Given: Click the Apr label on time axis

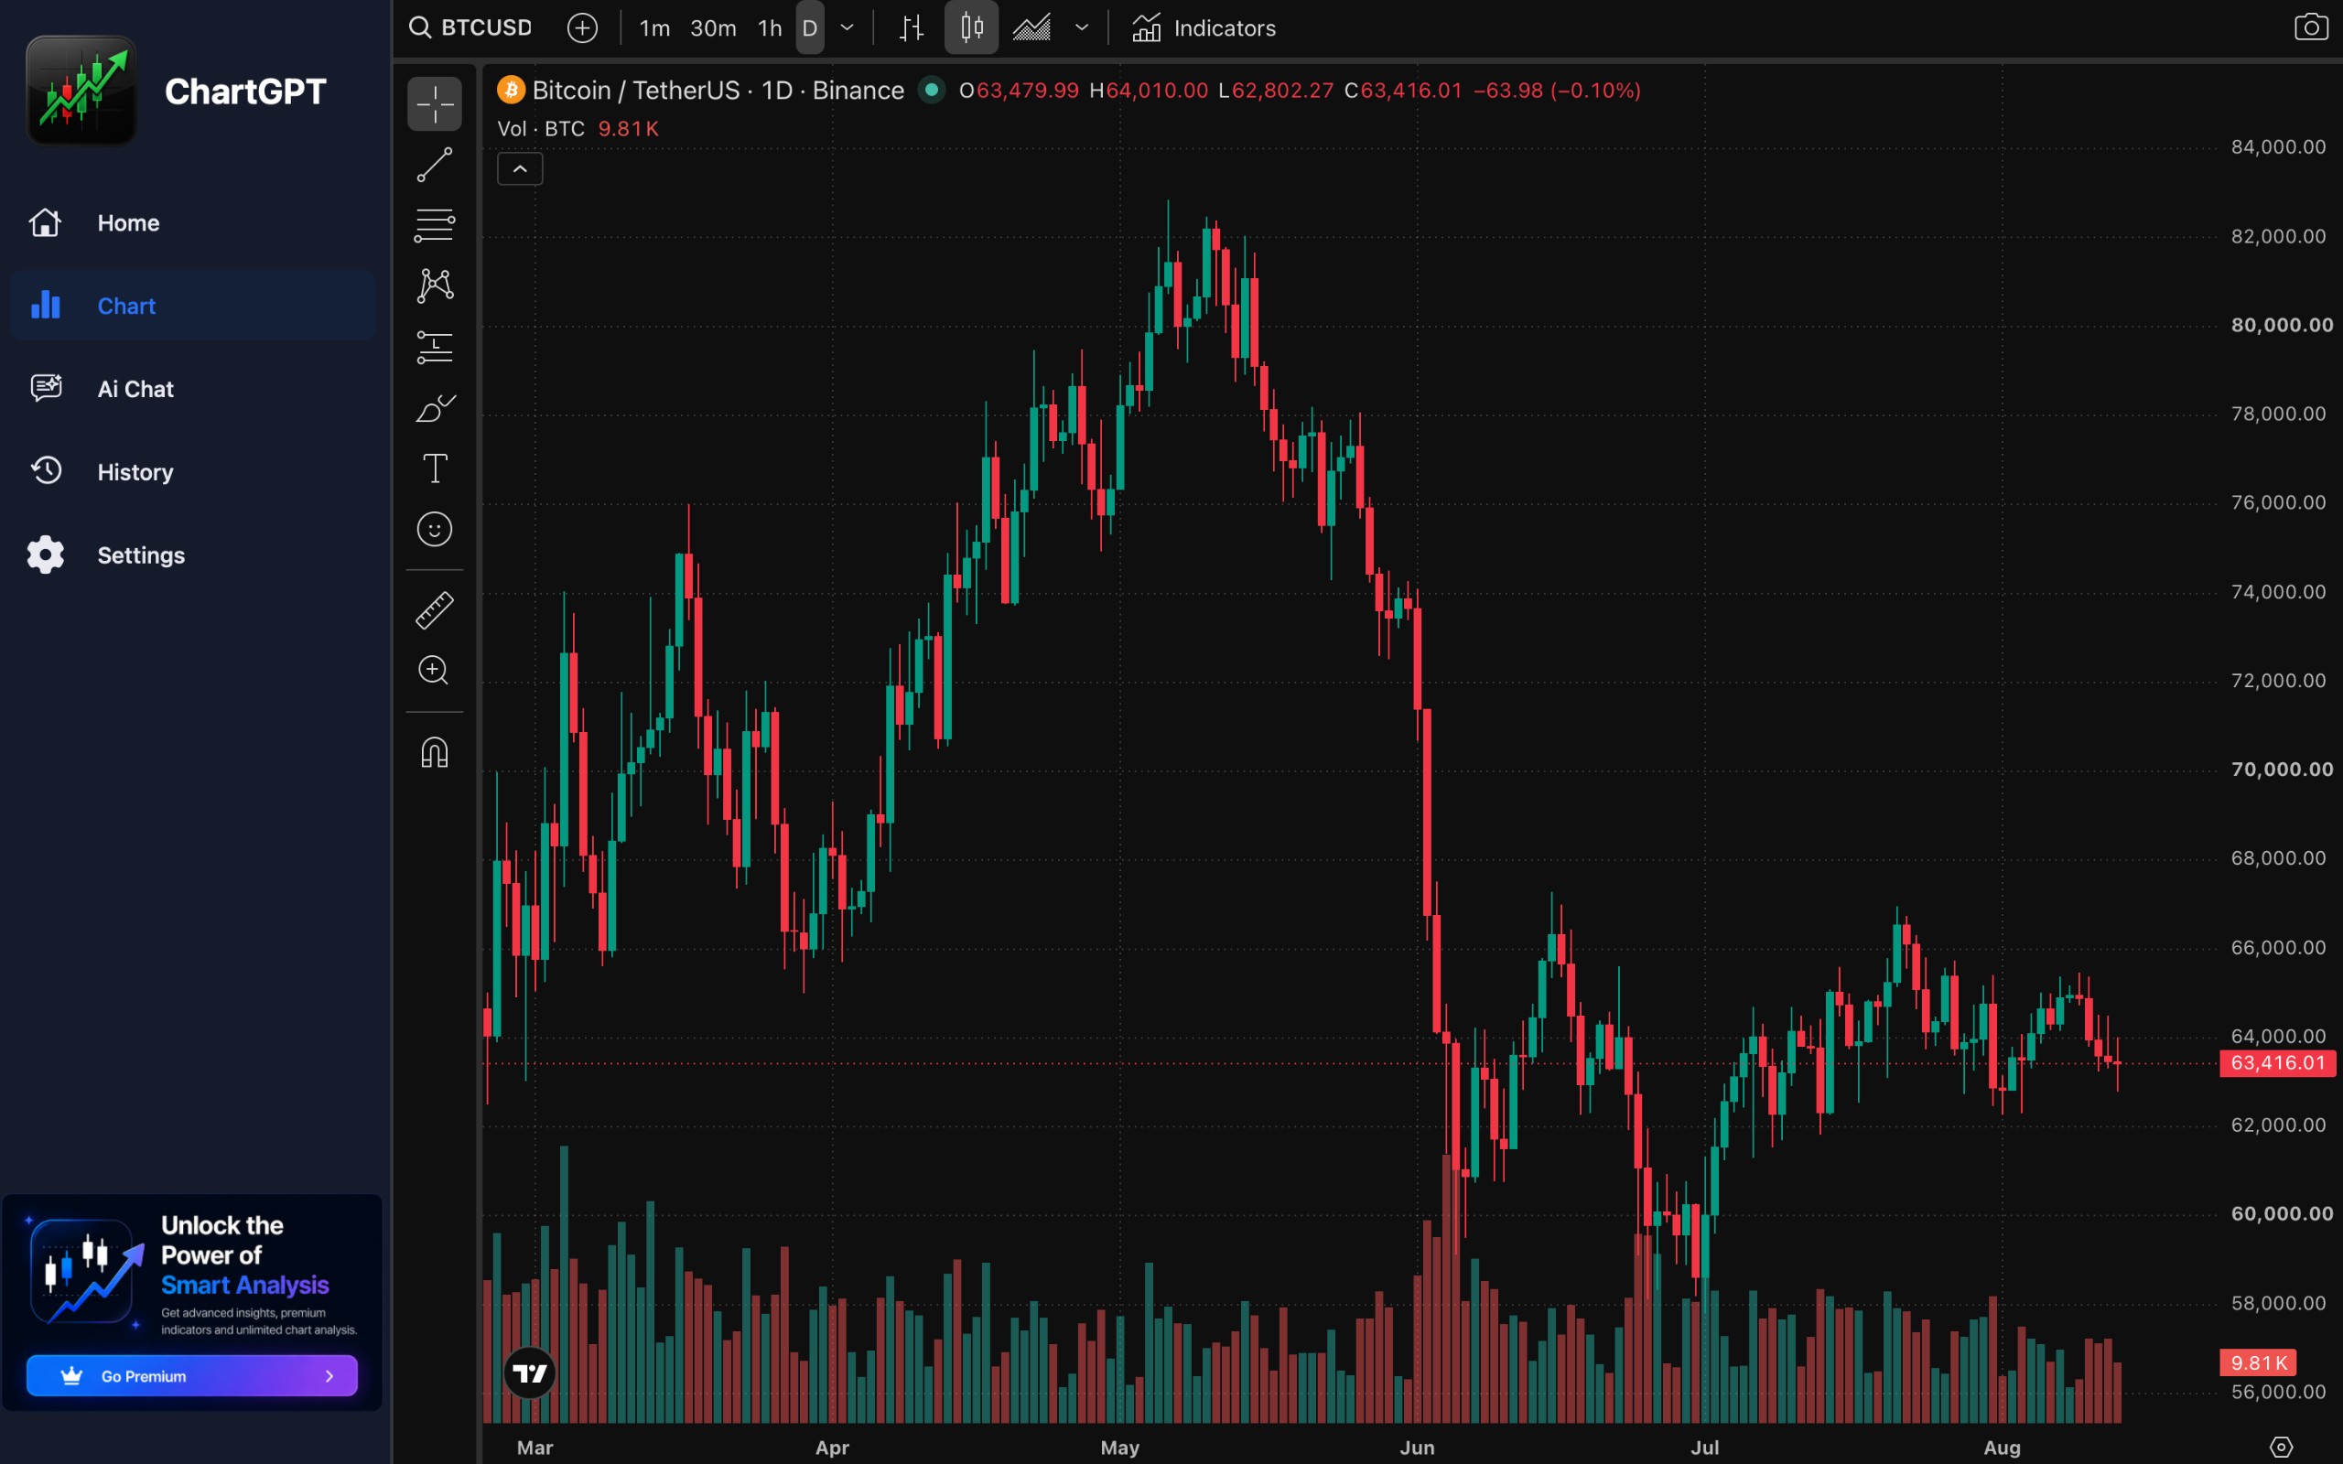Looking at the screenshot, I should 832,1448.
